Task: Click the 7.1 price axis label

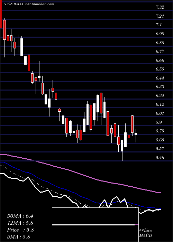Action: point(158,25)
